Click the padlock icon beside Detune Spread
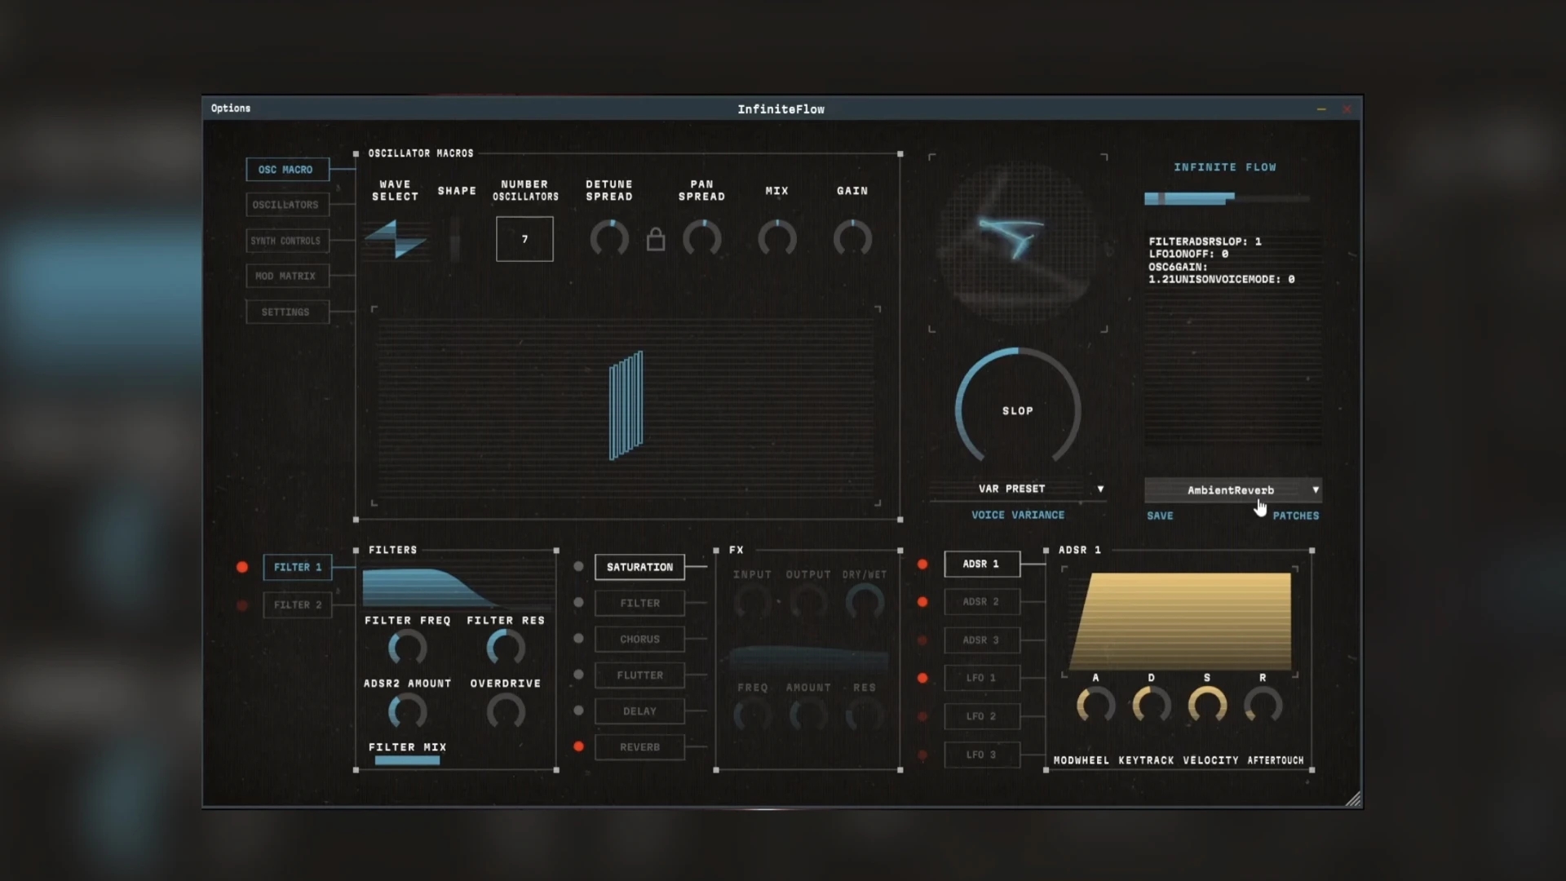The image size is (1566, 881). pos(656,239)
